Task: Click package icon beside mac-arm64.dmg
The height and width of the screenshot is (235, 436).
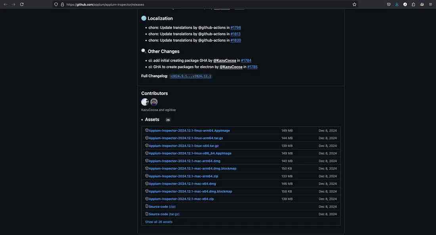Action: point(147,160)
